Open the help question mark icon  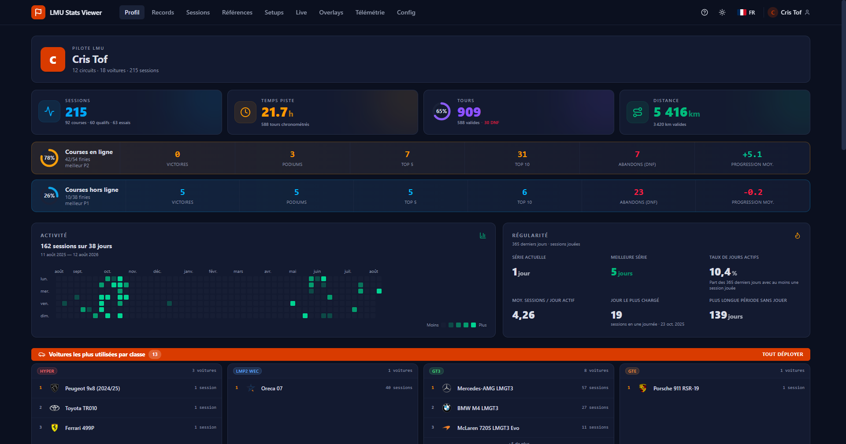pyautogui.click(x=705, y=12)
